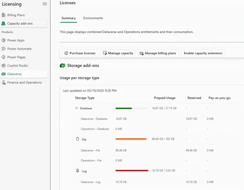The image size is (244, 190).
Task: Switch to the Environments tab
Action: click(x=93, y=18)
